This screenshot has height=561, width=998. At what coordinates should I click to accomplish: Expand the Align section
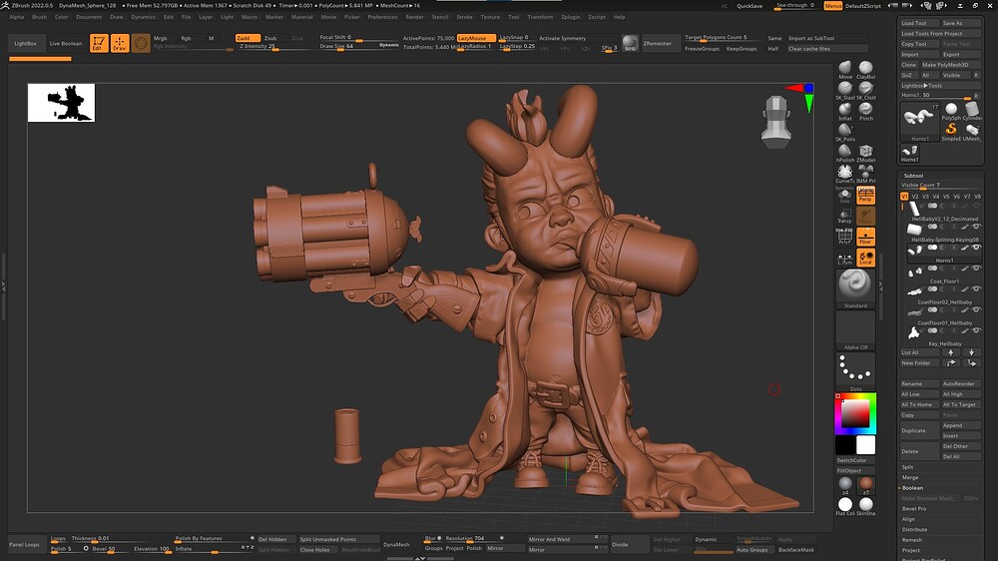tap(908, 519)
